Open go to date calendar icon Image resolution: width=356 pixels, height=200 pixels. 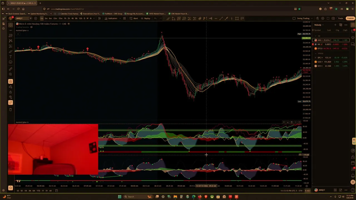click(56, 191)
